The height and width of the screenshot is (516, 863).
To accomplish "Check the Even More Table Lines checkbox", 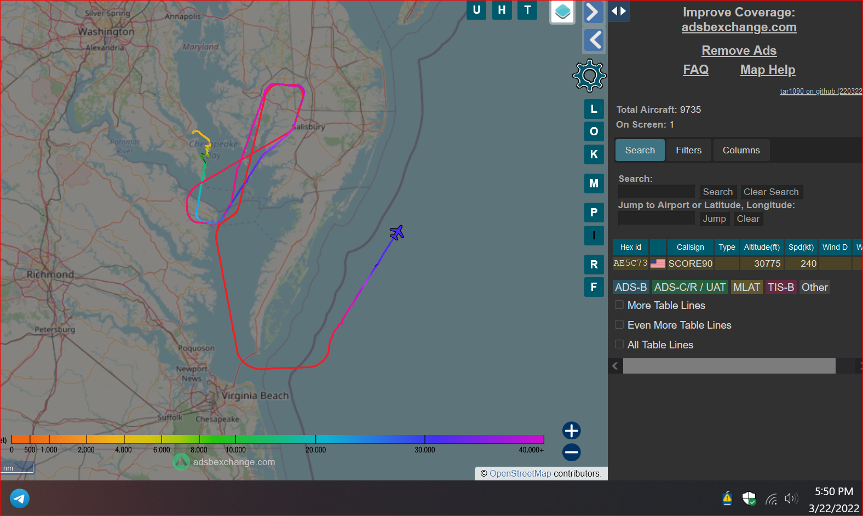I will [x=619, y=324].
